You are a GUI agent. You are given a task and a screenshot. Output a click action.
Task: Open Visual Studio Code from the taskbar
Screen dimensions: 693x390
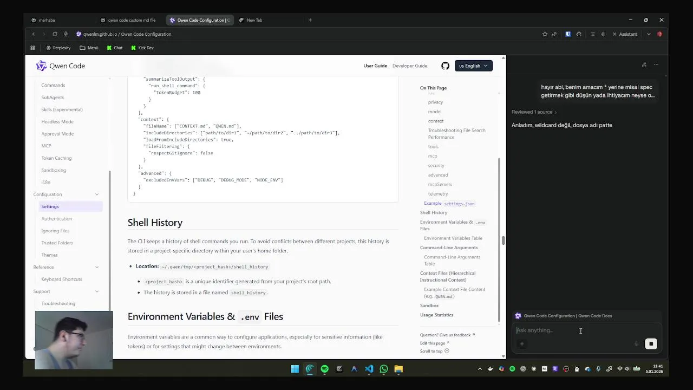click(x=369, y=369)
